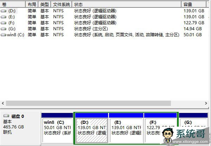Viewport: 211px width, 146px height.
Task: Click the drive icon for volume (E:)
Action: point(4,17)
